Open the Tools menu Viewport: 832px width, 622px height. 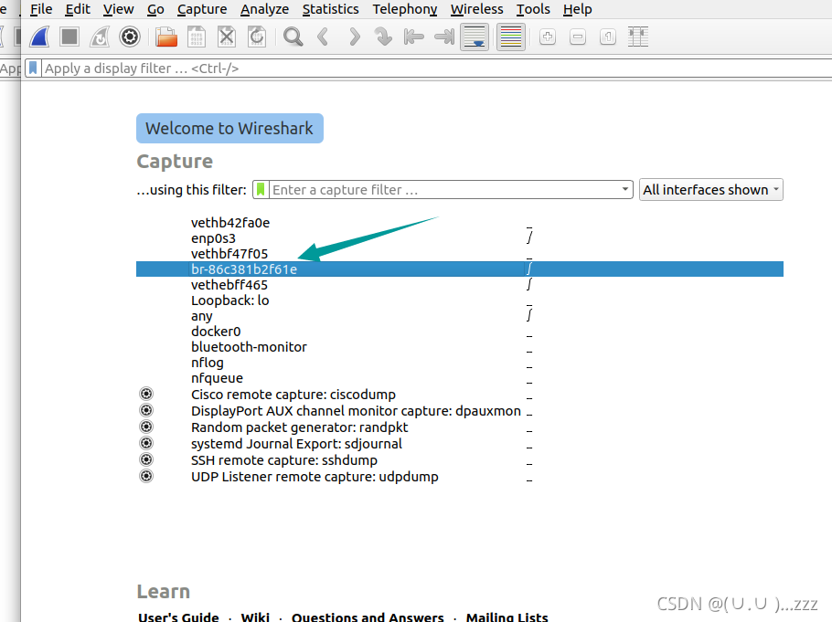[533, 9]
